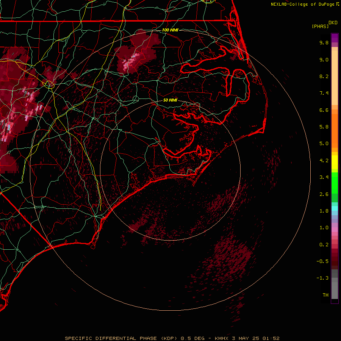This screenshot has height=341, width=341.
Task: Click the 5.8 value on color scale
Action: tap(324, 127)
